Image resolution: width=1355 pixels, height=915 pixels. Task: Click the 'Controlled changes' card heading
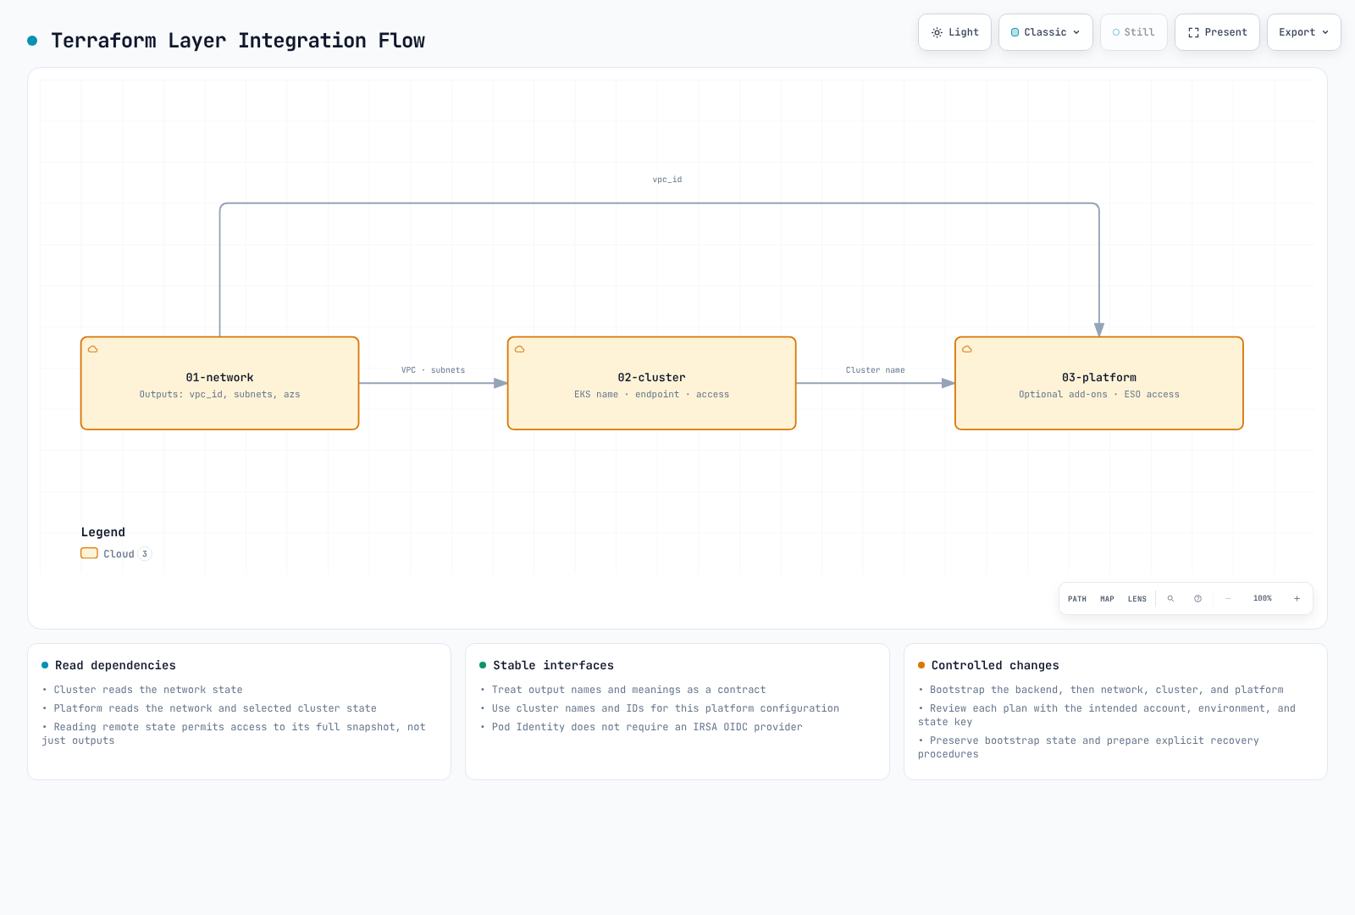point(995,666)
